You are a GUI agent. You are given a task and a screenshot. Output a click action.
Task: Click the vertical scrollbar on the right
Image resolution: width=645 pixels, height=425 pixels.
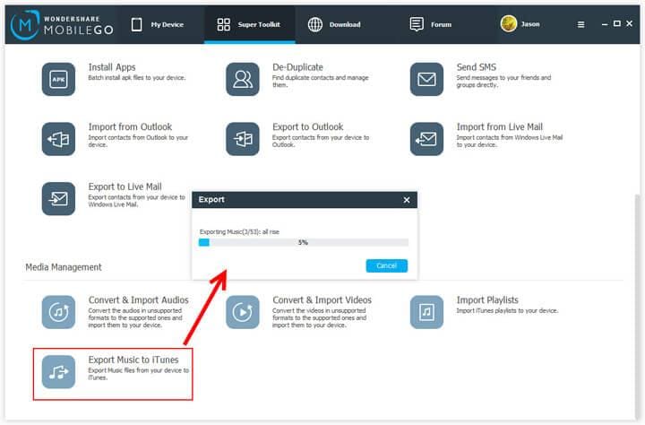tap(638, 305)
